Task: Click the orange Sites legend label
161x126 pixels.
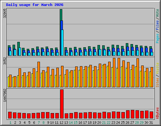Action: click(x=158, y=83)
